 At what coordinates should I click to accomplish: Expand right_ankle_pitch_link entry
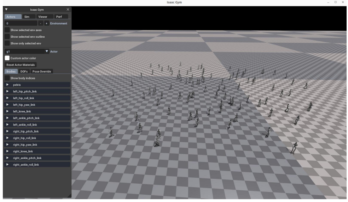7,158
